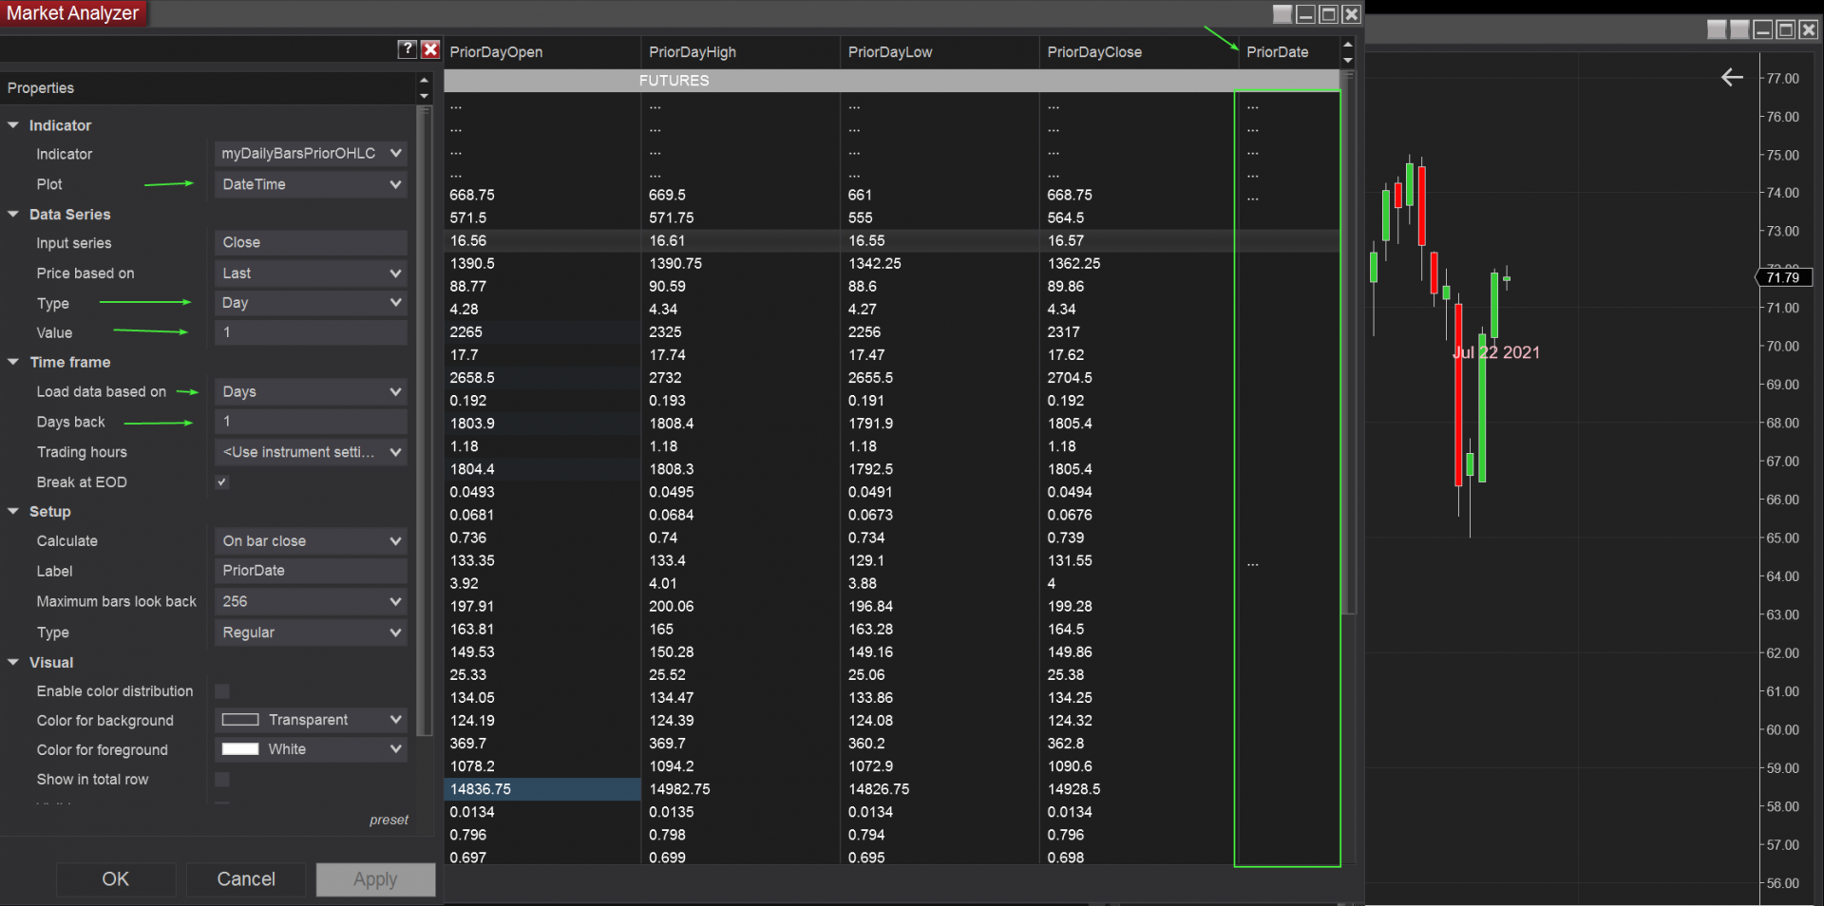
Task: Click the PriorDayLow column header
Action: pyautogui.click(x=940, y=52)
